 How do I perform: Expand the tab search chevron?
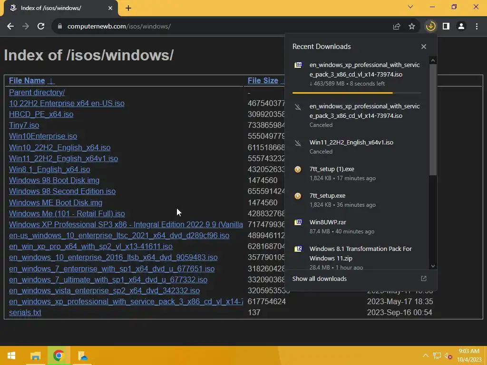tap(410, 7)
